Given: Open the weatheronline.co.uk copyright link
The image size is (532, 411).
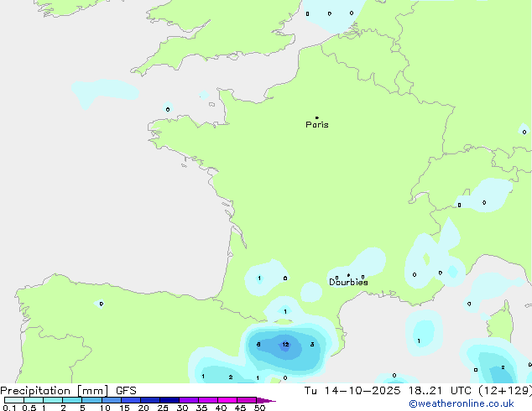Looking at the screenshot, I should click(462, 403).
